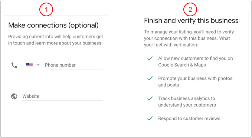Image resolution: width=252 pixels, height=138 pixels.
Task: Click the Make connections (optional) heading
Action: pos(53,25)
